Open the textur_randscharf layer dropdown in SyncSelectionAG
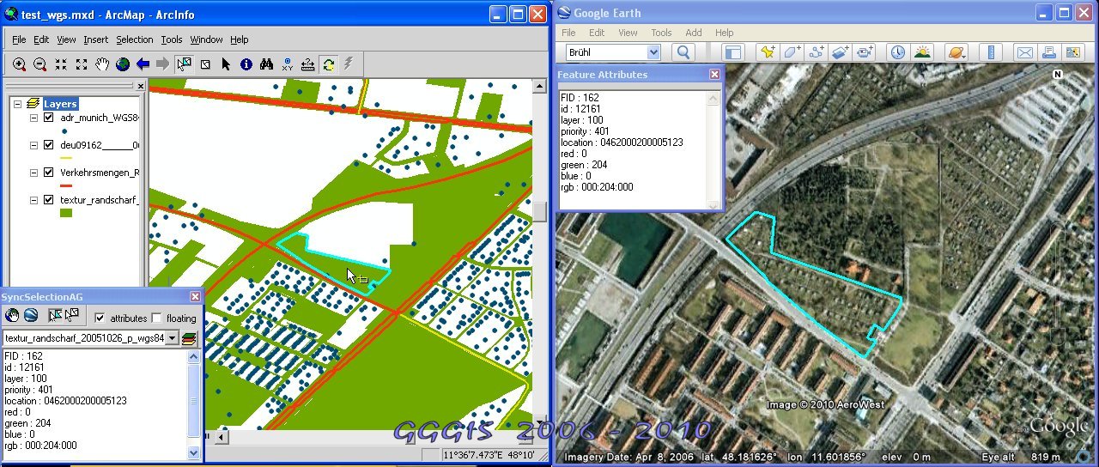The image size is (1099, 467). point(172,338)
